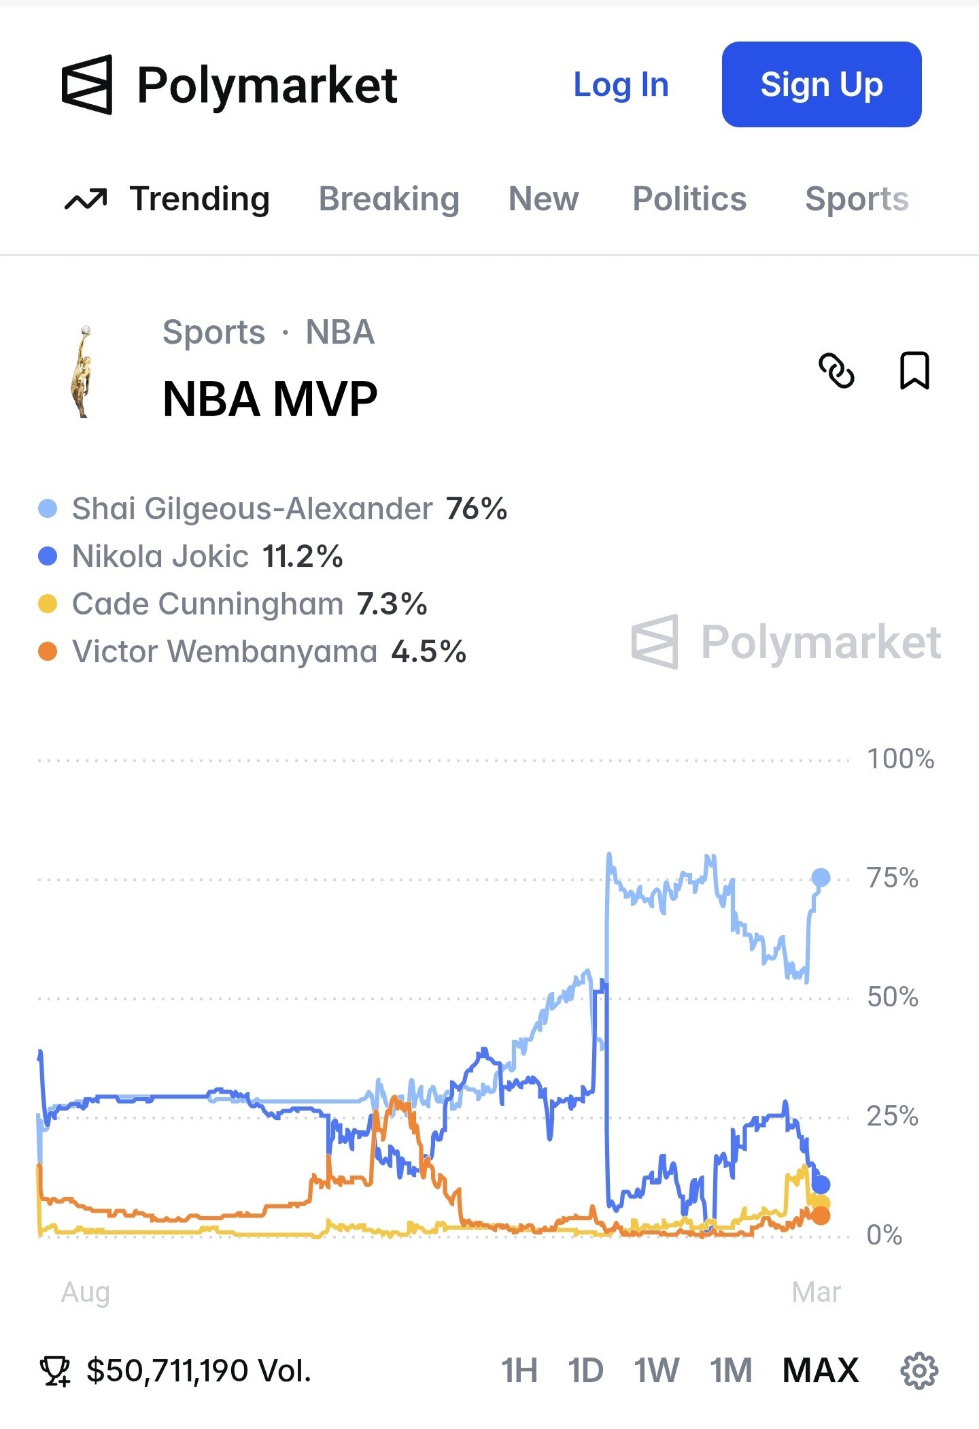Click Shai Gilgeous-Alexander's light blue legend dot
The image size is (979, 1429).
48,508
